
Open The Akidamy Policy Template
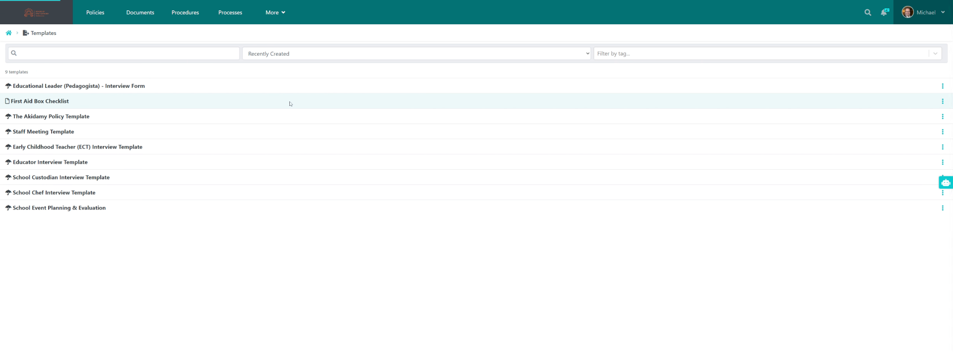tap(51, 117)
